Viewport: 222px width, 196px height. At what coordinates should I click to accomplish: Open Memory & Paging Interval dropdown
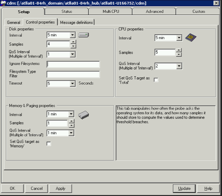(x=71, y=114)
